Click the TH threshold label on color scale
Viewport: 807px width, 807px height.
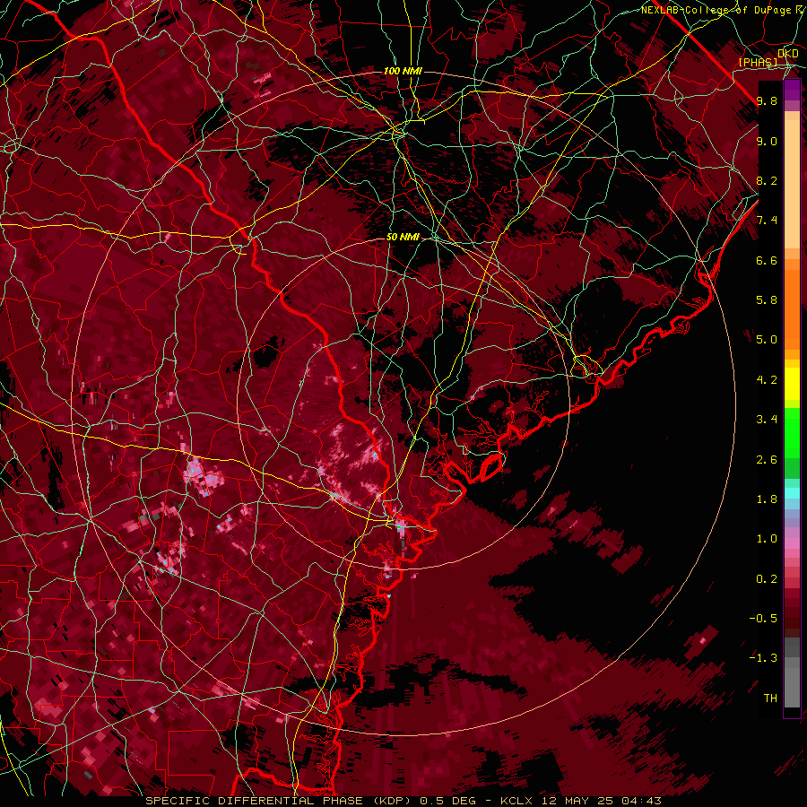coord(770,699)
